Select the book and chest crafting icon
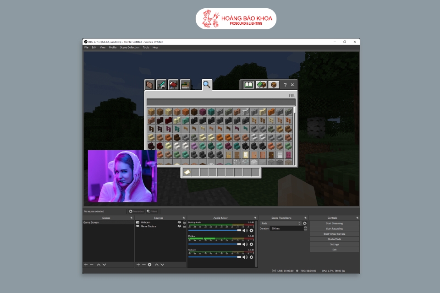This screenshot has height=293, width=440. pyautogui.click(x=261, y=85)
